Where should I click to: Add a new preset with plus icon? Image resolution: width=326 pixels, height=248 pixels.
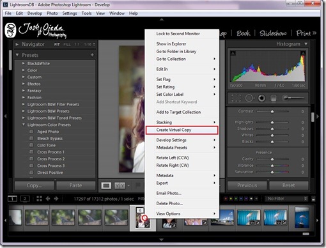click(x=92, y=55)
